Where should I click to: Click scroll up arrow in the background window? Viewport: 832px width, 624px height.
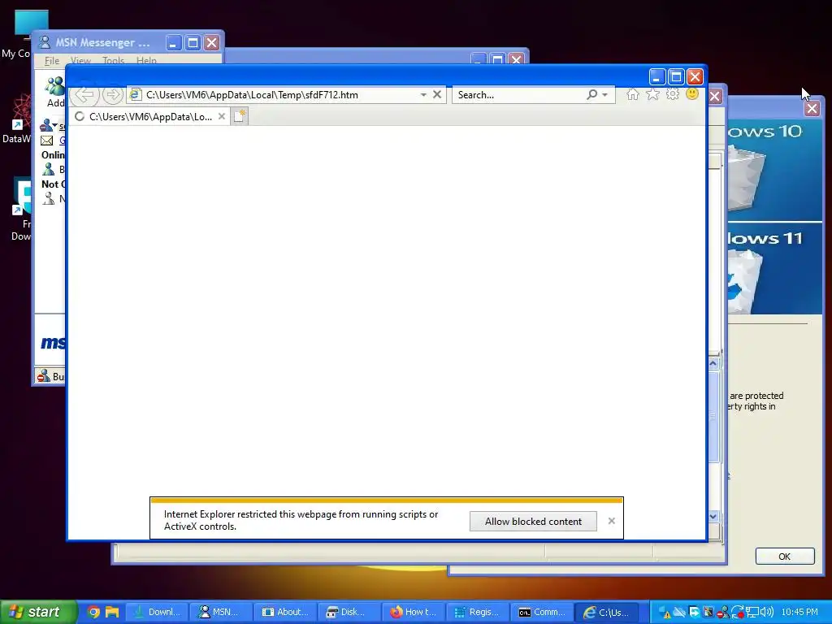coord(713,363)
